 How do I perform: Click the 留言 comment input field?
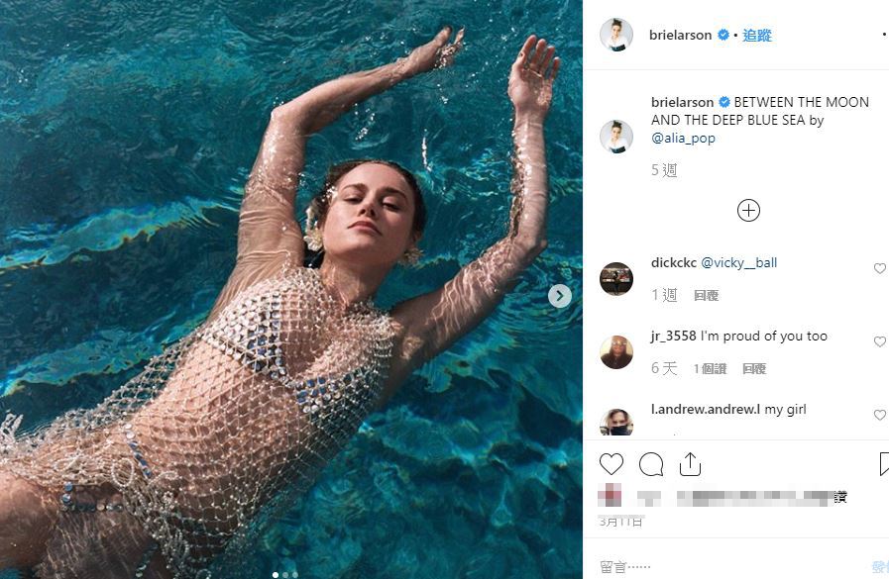694,566
